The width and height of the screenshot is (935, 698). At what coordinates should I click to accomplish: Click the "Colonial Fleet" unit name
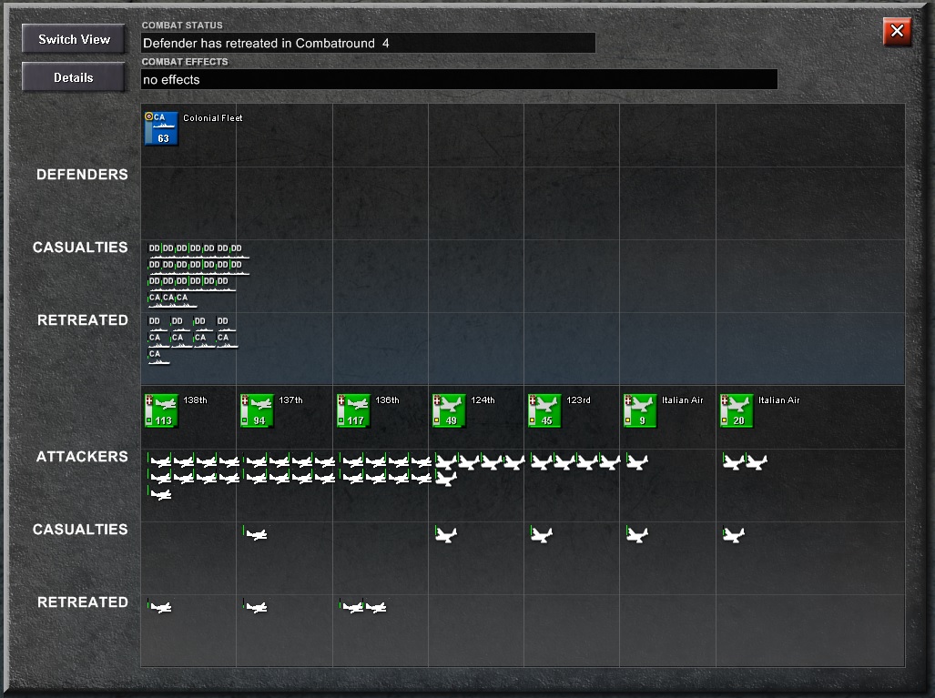click(213, 118)
